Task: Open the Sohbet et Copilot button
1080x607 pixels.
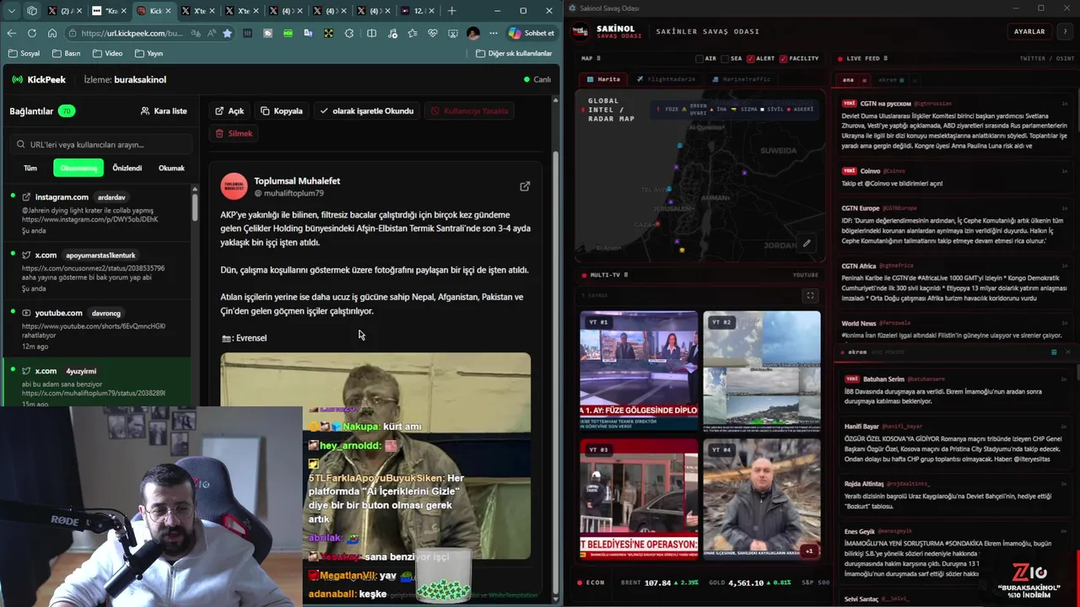Action: pyautogui.click(x=532, y=33)
